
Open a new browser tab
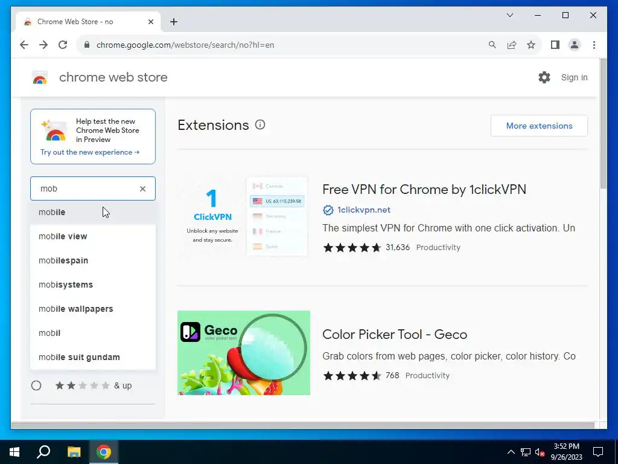(x=173, y=22)
